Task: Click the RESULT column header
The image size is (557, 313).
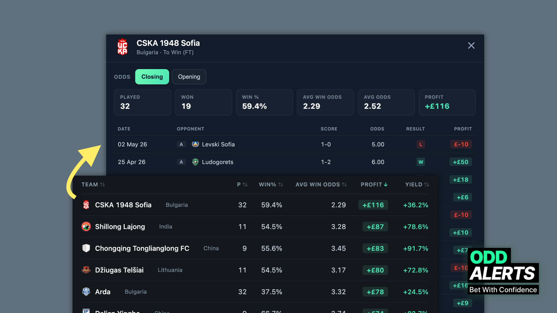Action: (x=415, y=129)
